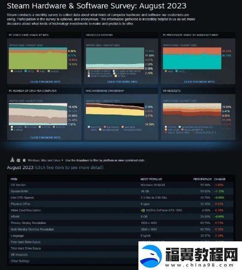Screen dimensions: 242x270
Task: Click the 74.93% label in video card chart
Action: pyautogui.click(x=73, y=64)
